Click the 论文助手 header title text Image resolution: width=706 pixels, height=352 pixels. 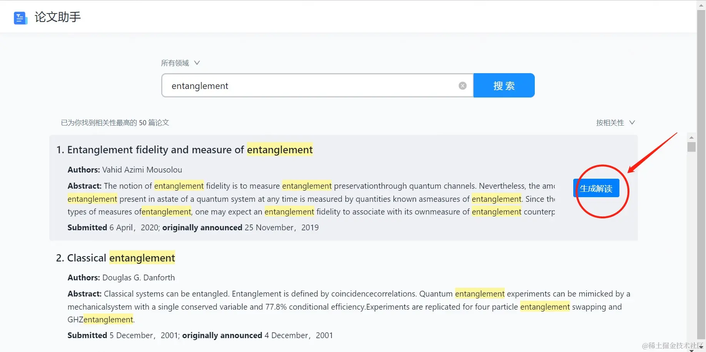[x=58, y=17]
